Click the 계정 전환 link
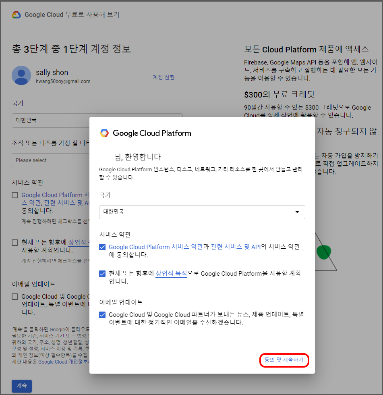The width and height of the screenshot is (383, 395). [164, 77]
